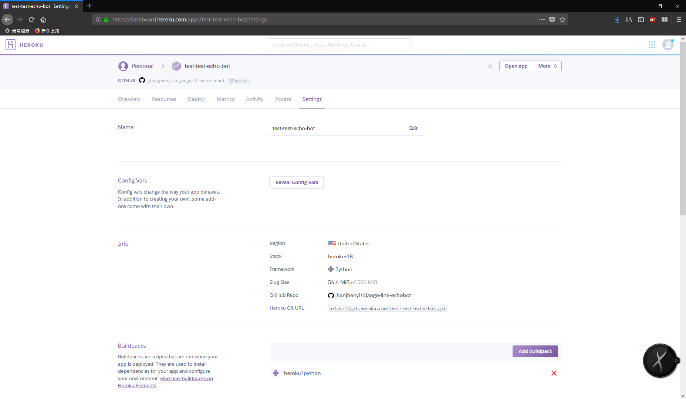The image size is (686, 399).
Task: Open the apps grid menu icon
Action: tap(652, 45)
